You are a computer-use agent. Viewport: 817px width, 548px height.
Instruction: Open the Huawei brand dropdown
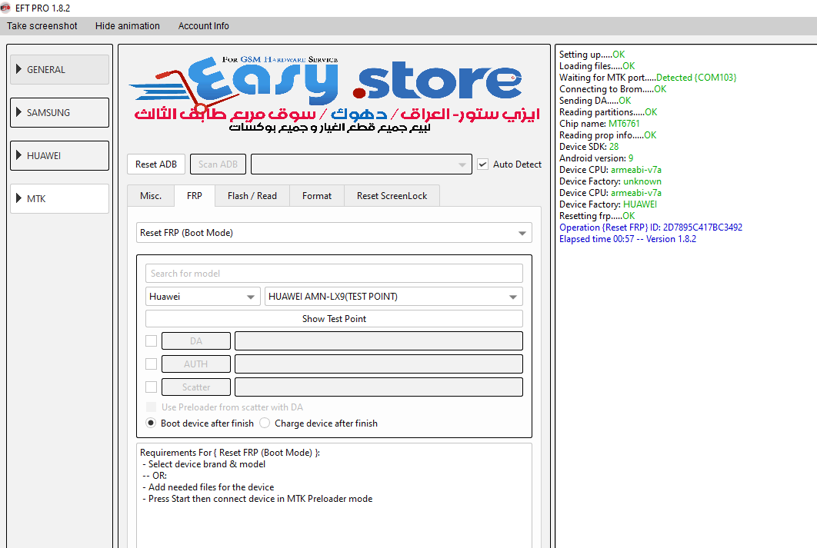(x=202, y=297)
